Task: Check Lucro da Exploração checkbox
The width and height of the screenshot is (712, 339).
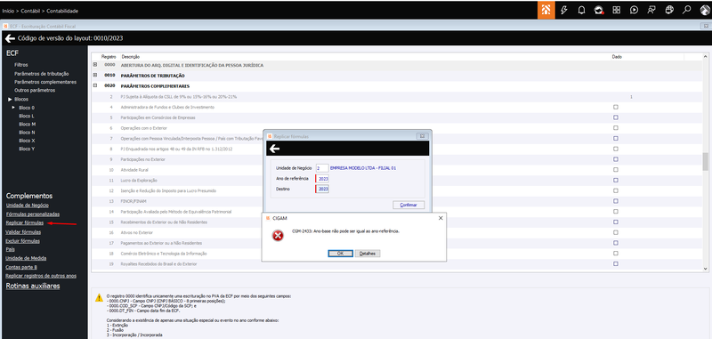Action: point(616,180)
